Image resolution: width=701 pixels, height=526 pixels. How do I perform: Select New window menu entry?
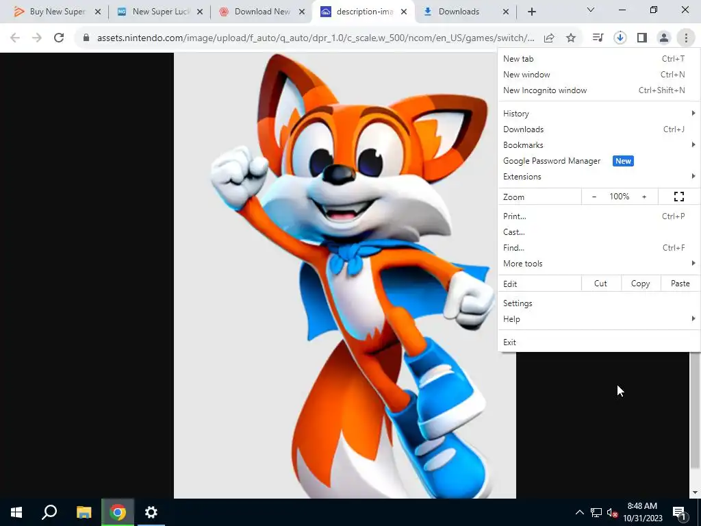pyautogui.click(x=598, y=74)
